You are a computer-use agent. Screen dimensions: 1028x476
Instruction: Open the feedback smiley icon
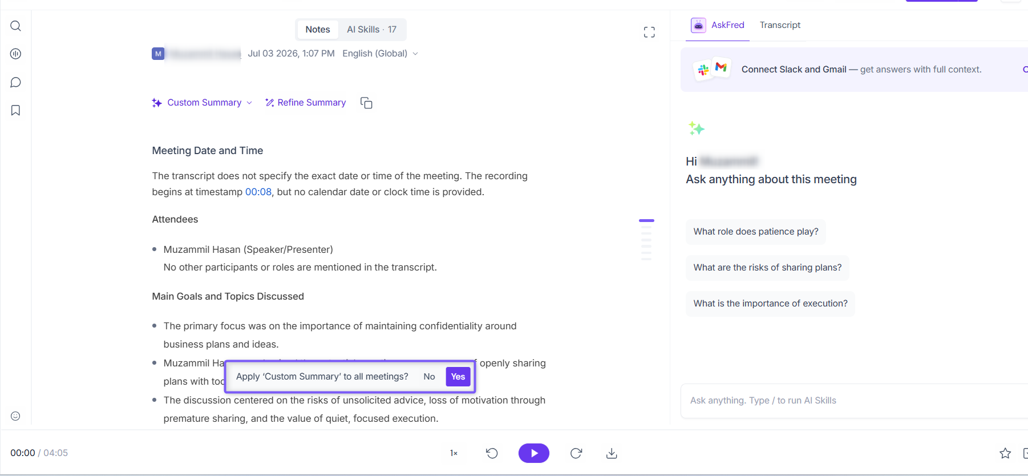click(x=15, y=416)
